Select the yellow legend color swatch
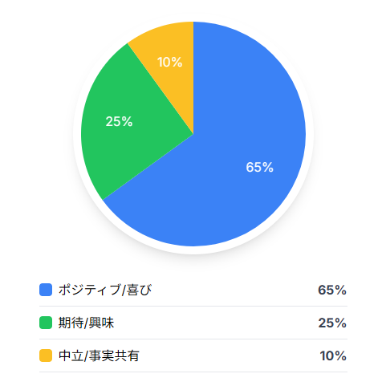This screenshot has height=386, width=382. (x=46, y=356)
